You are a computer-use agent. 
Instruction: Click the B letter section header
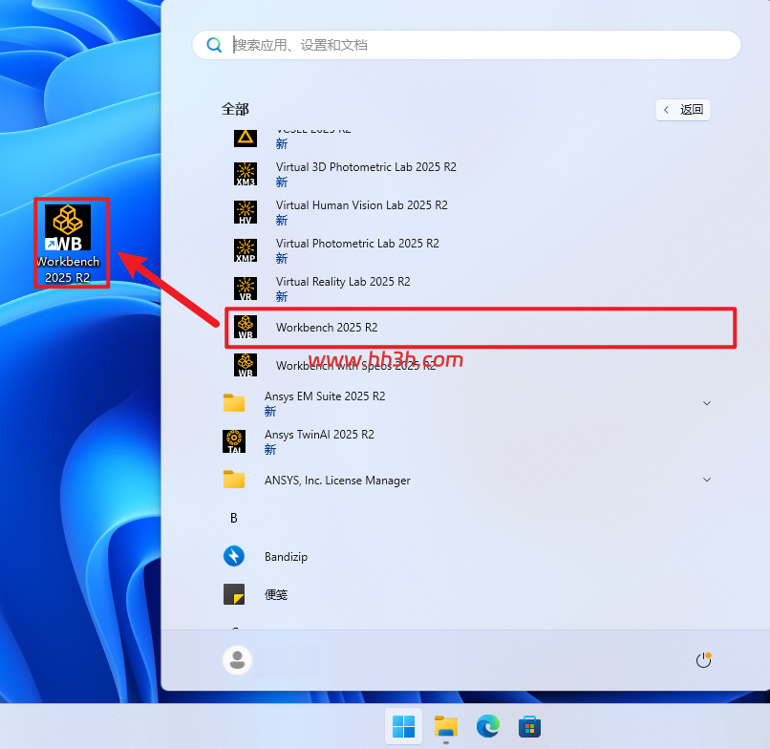[x=234, y=518]
